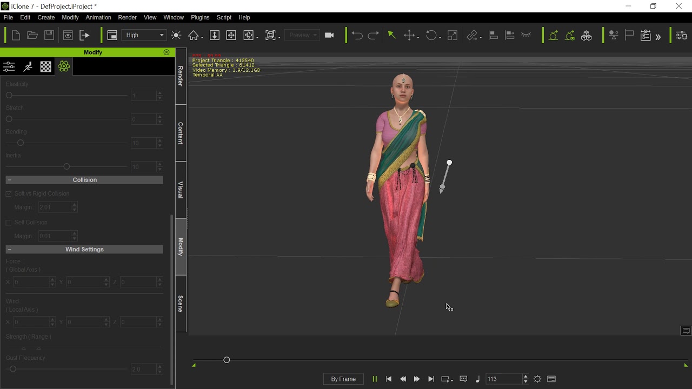
Task: Click the By Frame button
Action: (343, 379)
